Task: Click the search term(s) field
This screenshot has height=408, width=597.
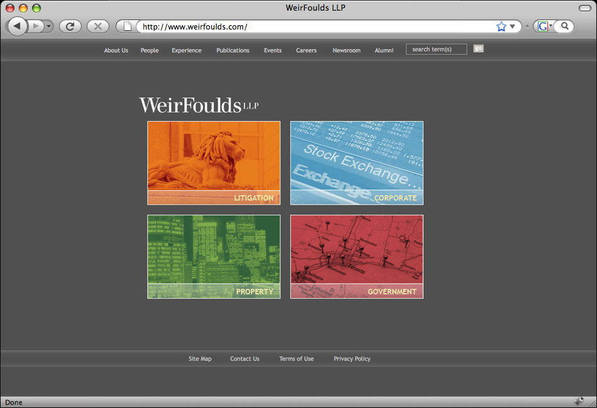Action: click(436, 49)
